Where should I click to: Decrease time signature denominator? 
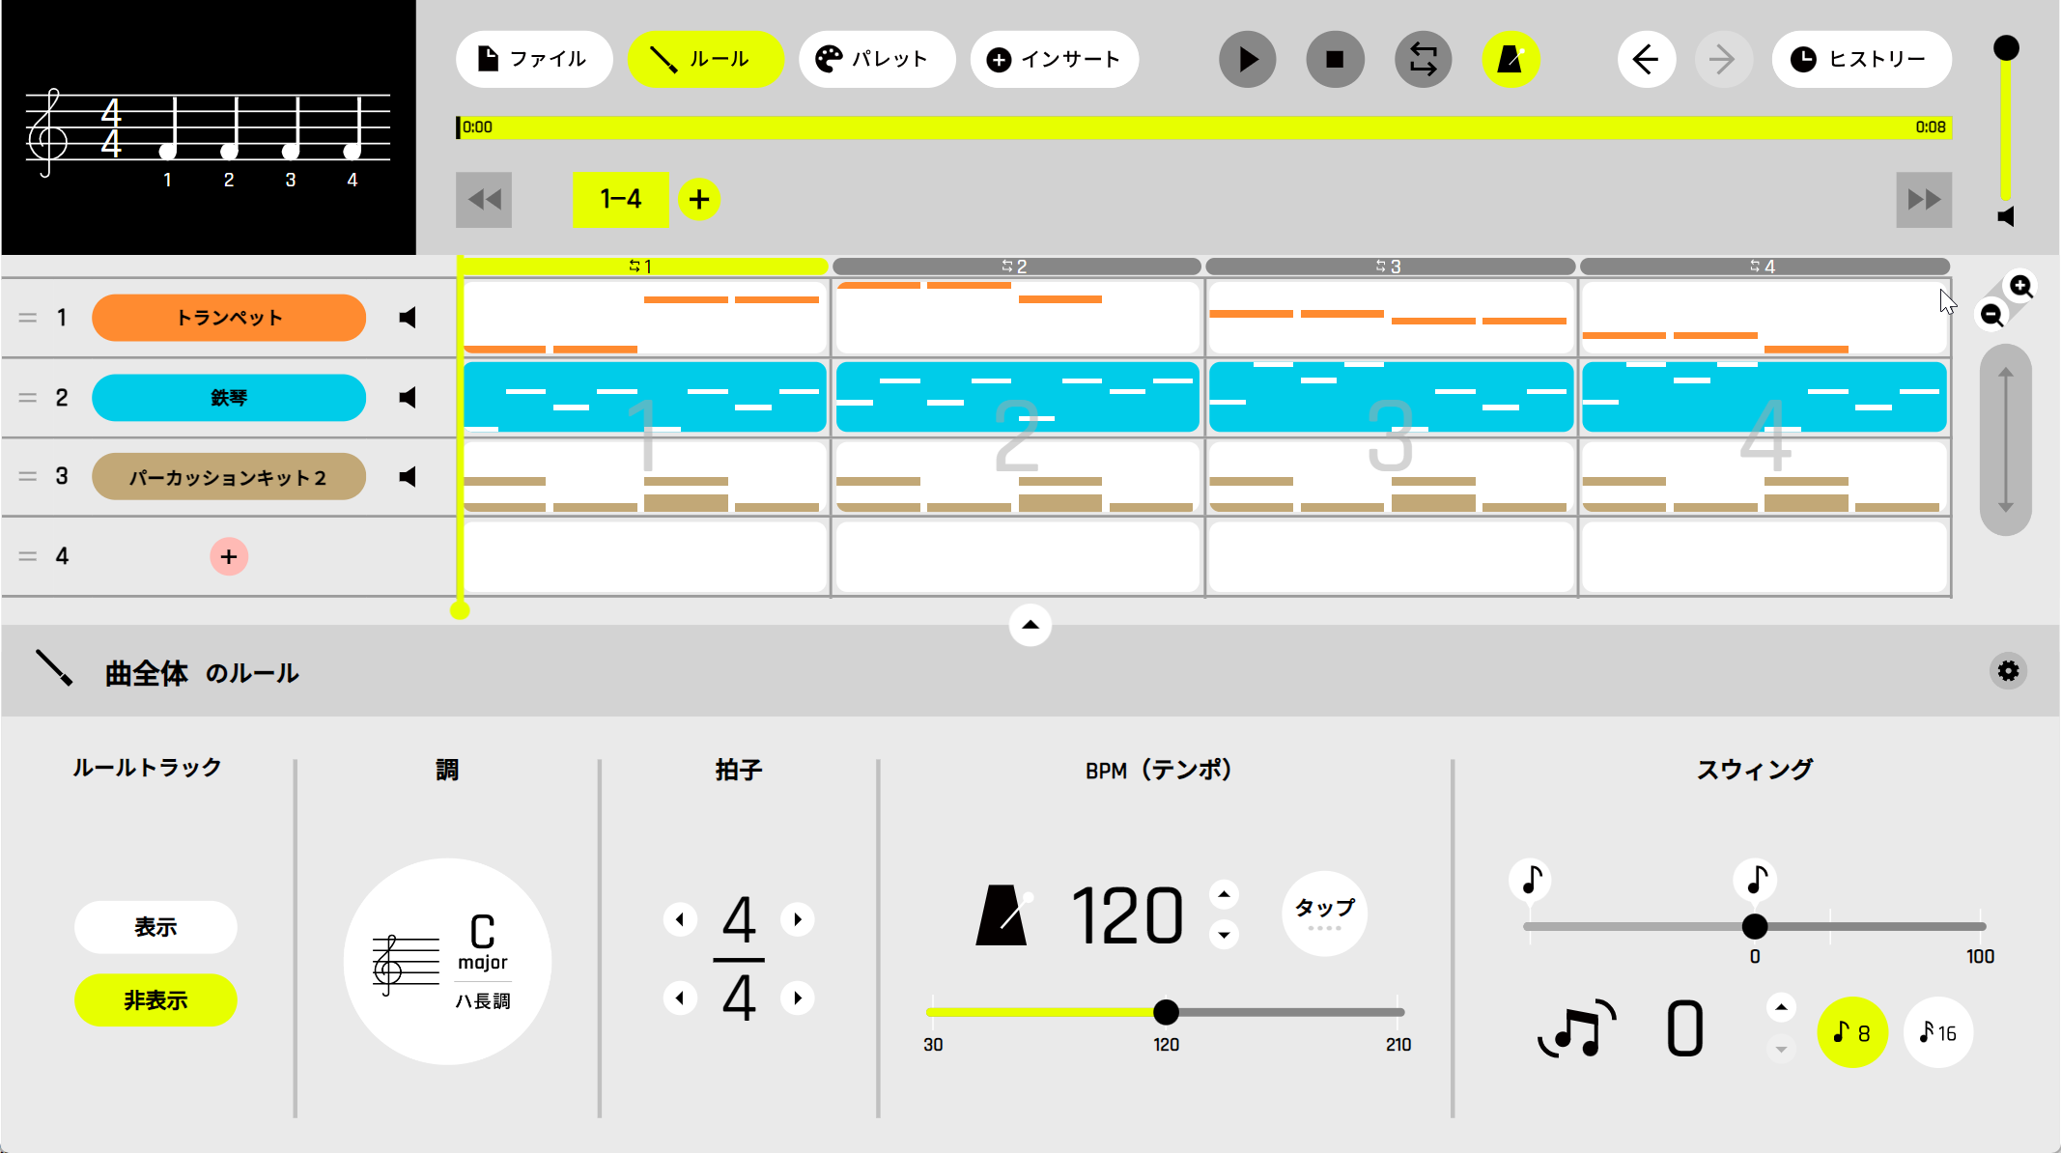pos(680,998)
